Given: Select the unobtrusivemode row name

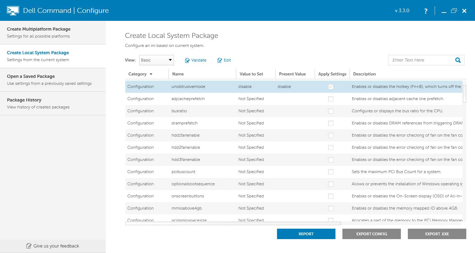Looking at the screenshot, I should [188, 87].
